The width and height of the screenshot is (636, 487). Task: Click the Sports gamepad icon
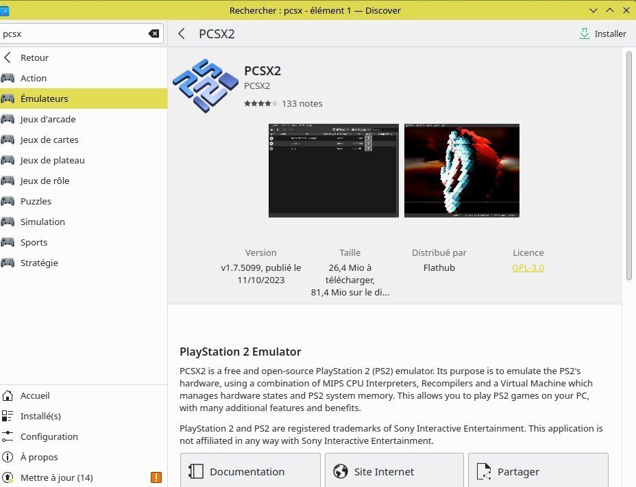(8, 243)
